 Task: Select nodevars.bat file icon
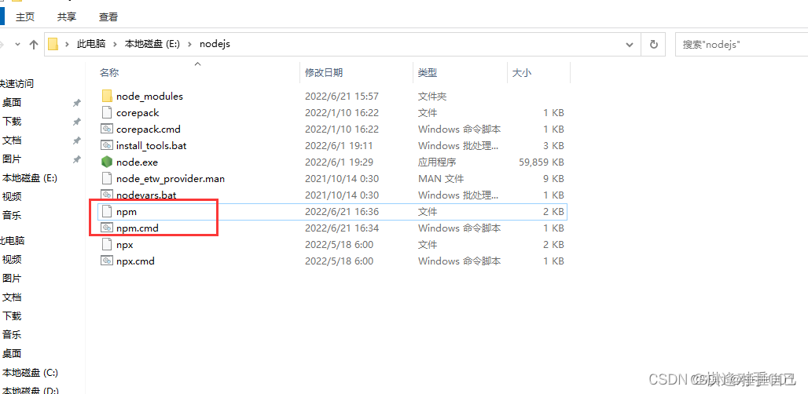click(107, 195)
